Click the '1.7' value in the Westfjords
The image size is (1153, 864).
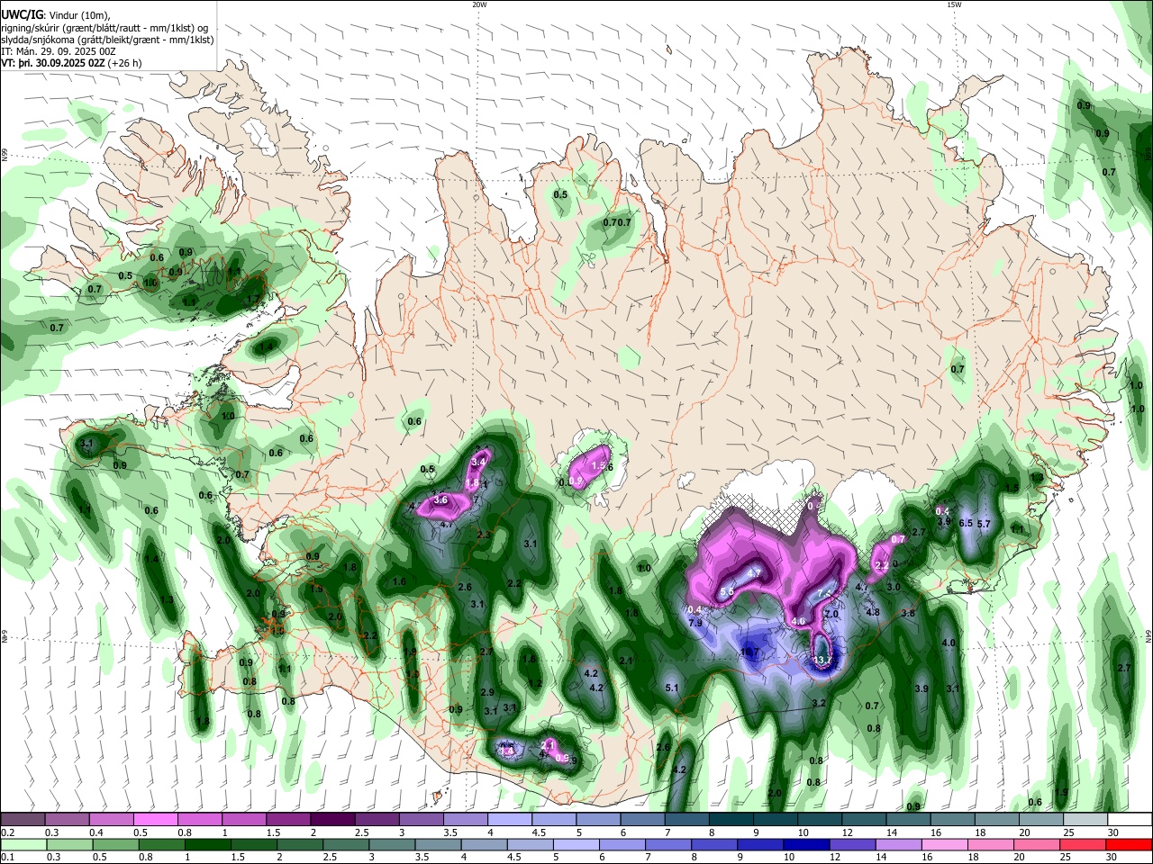point(252,299)
